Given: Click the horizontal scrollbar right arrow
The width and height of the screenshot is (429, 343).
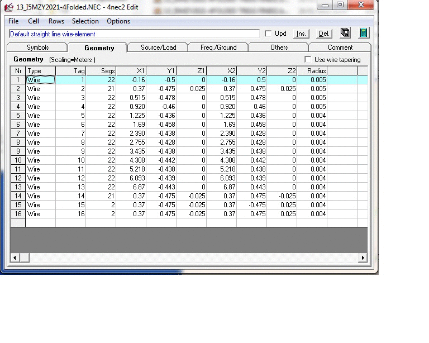Looking at the screenshot, I should 363,258.
